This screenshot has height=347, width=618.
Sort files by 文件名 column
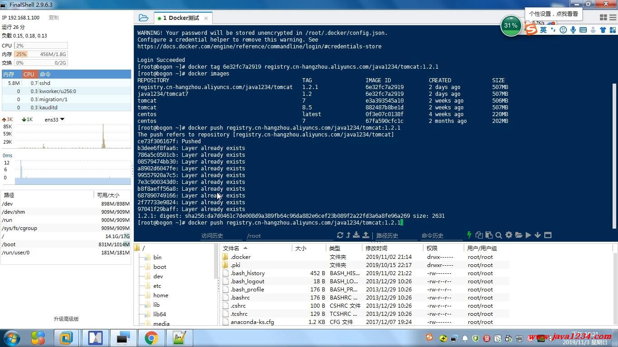pos(256,248)
